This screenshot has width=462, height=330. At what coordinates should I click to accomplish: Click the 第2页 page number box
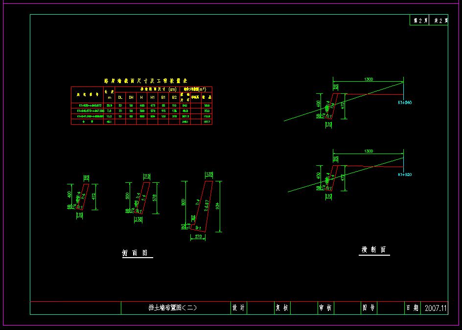(x=420, y=21)
